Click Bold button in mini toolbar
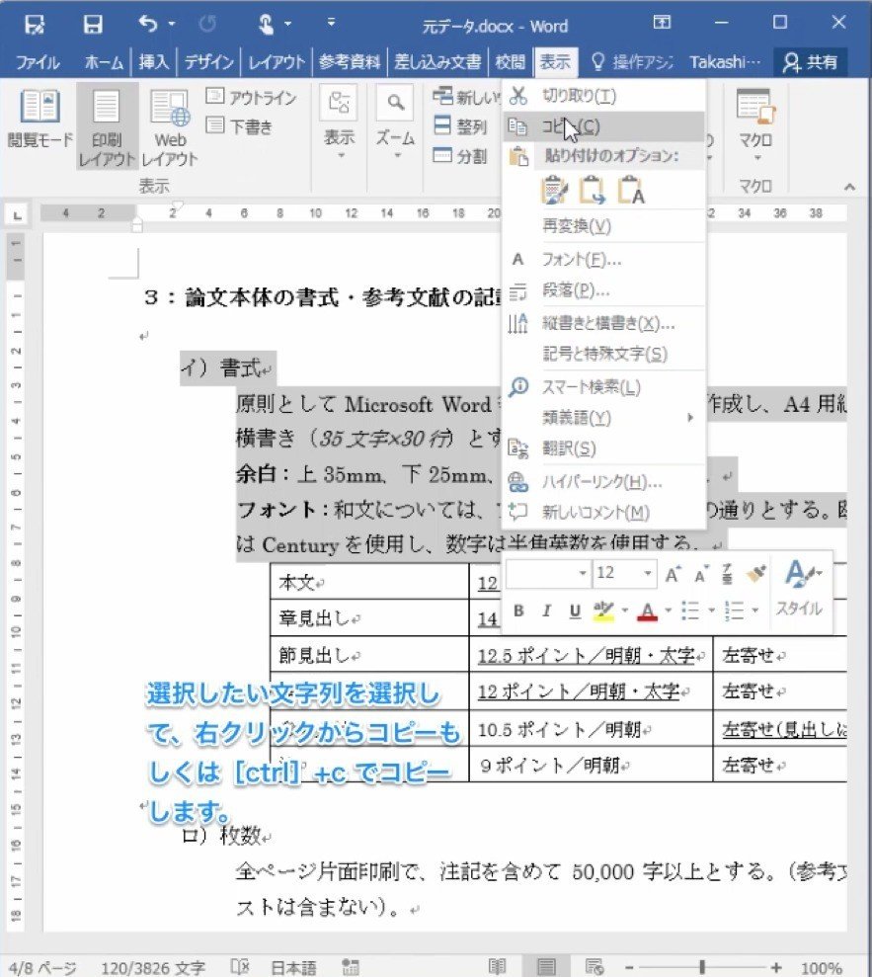This screenshot has width=872, height=977. pos(518,611)
